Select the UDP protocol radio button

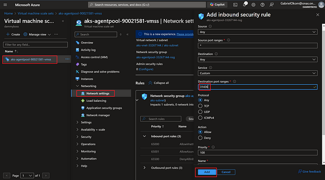coord(200,112)
